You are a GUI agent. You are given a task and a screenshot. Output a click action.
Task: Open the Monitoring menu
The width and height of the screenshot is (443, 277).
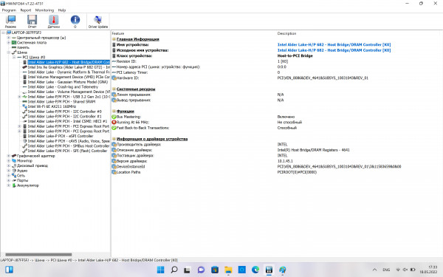[x=44, y=10]
